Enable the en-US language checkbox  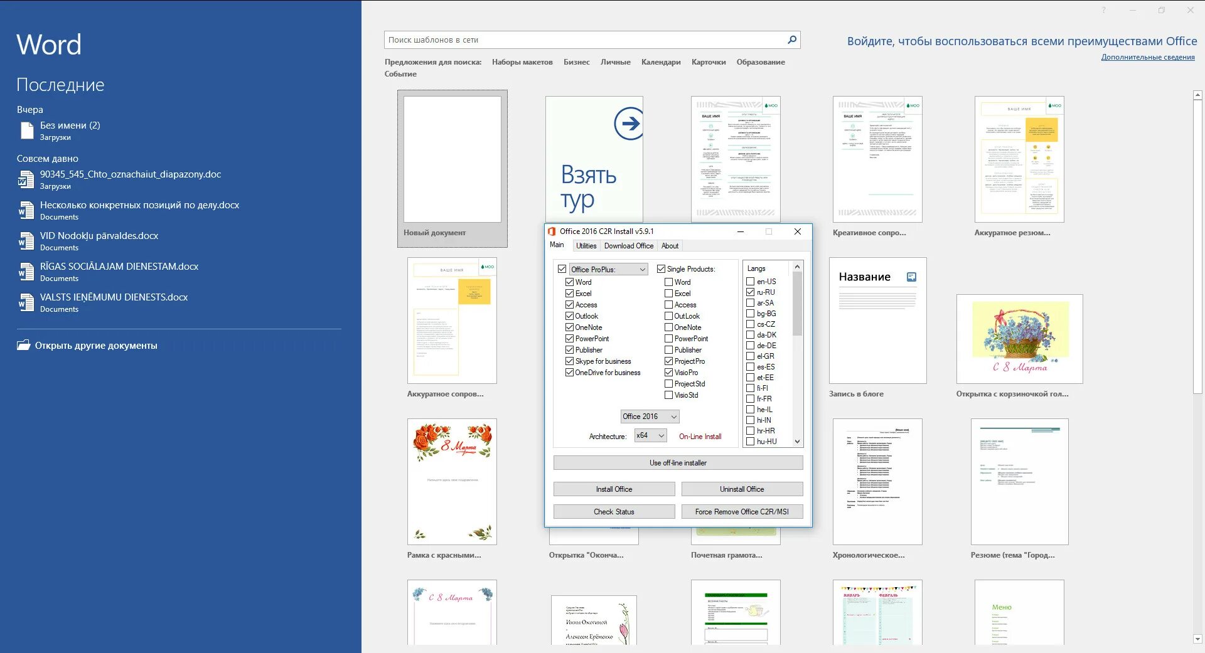coord(750,282)
